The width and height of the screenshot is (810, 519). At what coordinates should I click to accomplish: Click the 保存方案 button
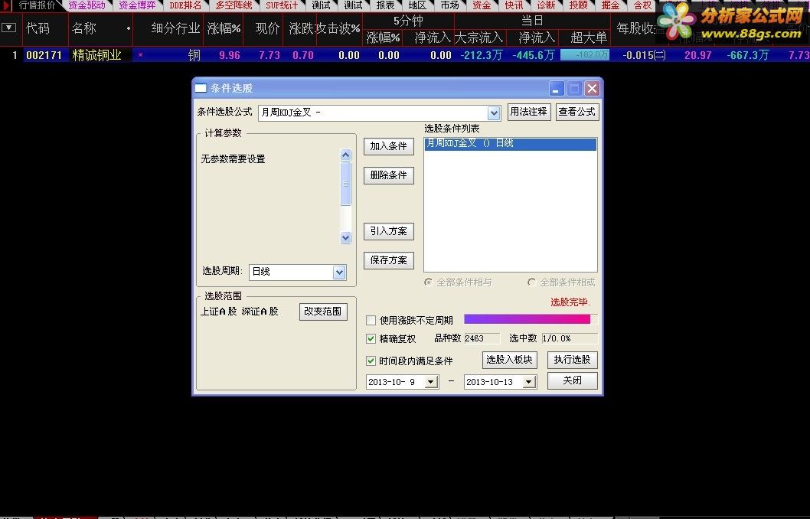click(x=388, y=260)
